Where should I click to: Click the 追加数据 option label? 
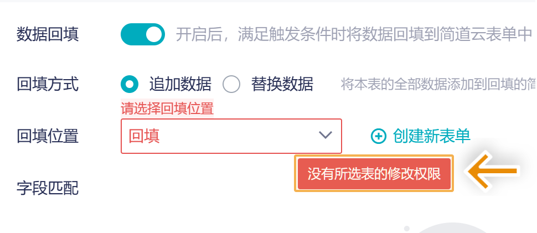(180, 84)
